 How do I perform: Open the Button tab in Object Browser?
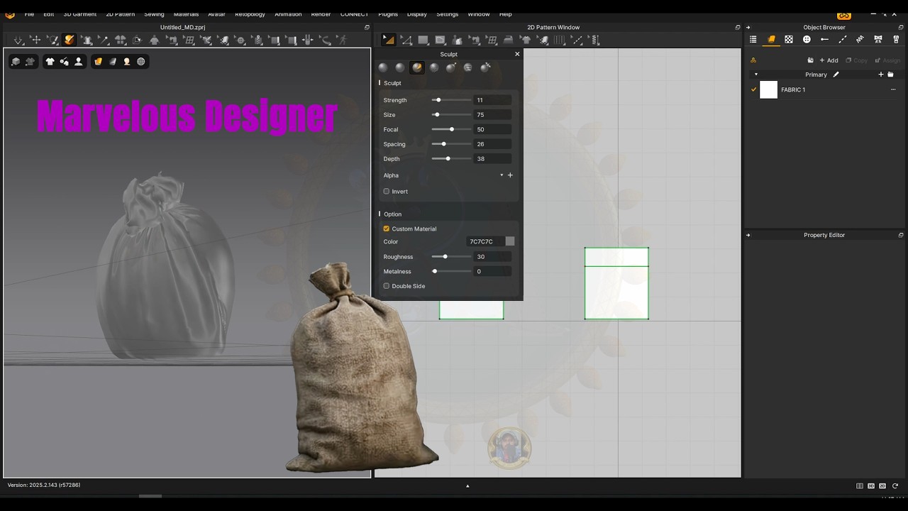point(807,40)
